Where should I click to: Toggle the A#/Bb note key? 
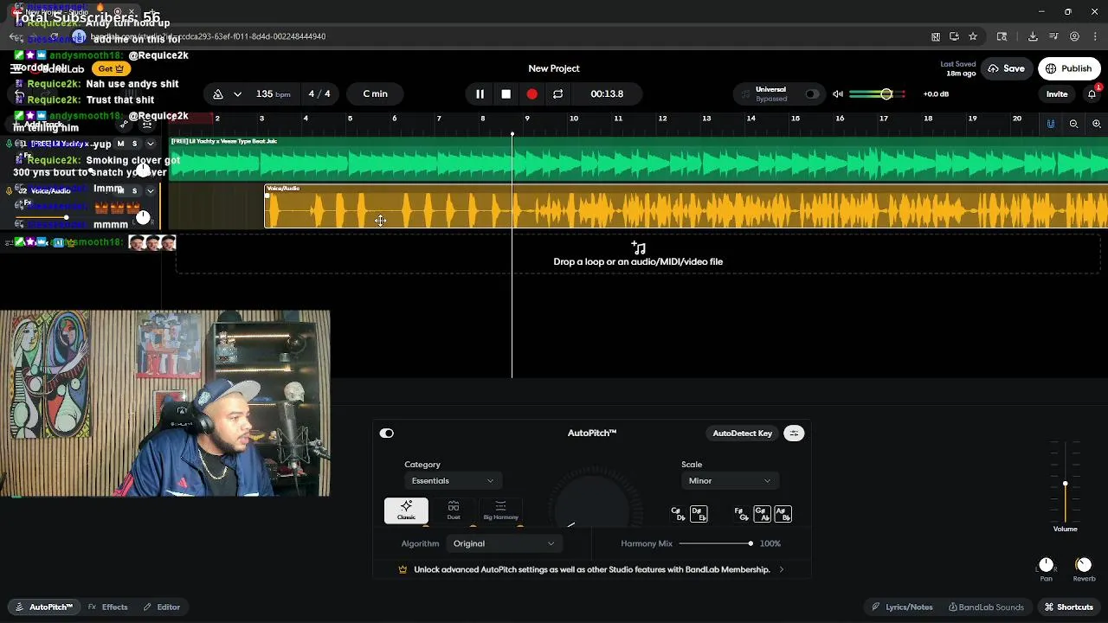(783, 514)
